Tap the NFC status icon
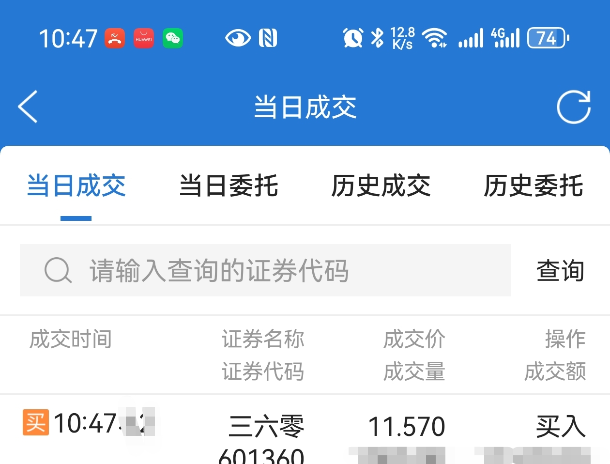 268,38
